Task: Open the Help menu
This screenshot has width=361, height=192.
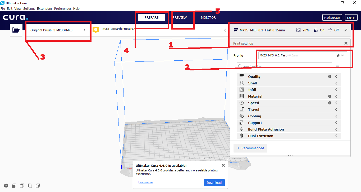Action: [x=76, y=8]
